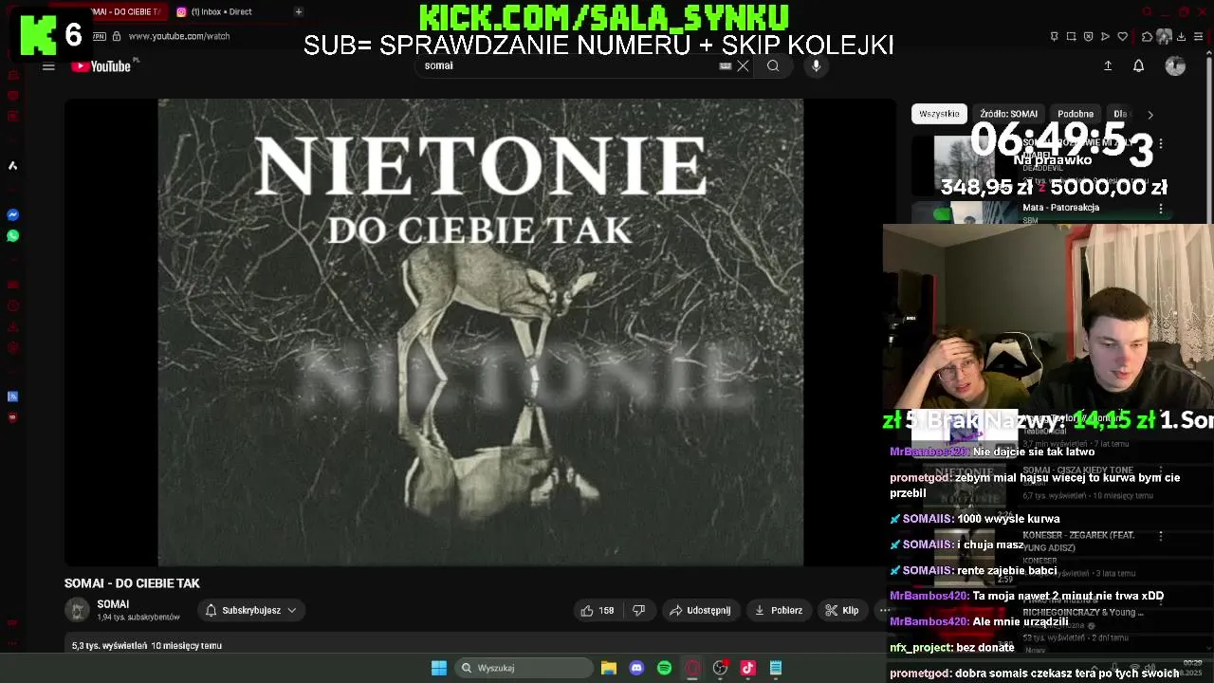
Task: Click the browser pinboard pin icon
Action: coord(1054,36)
